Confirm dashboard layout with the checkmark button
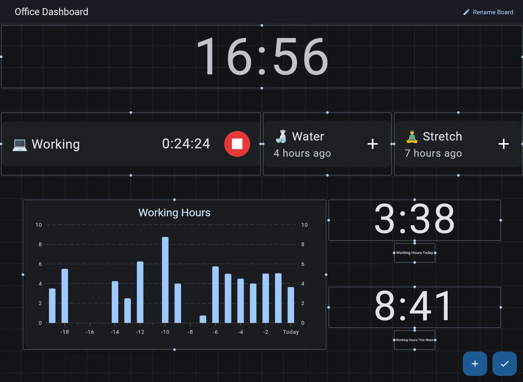 (x=505, y=364)
